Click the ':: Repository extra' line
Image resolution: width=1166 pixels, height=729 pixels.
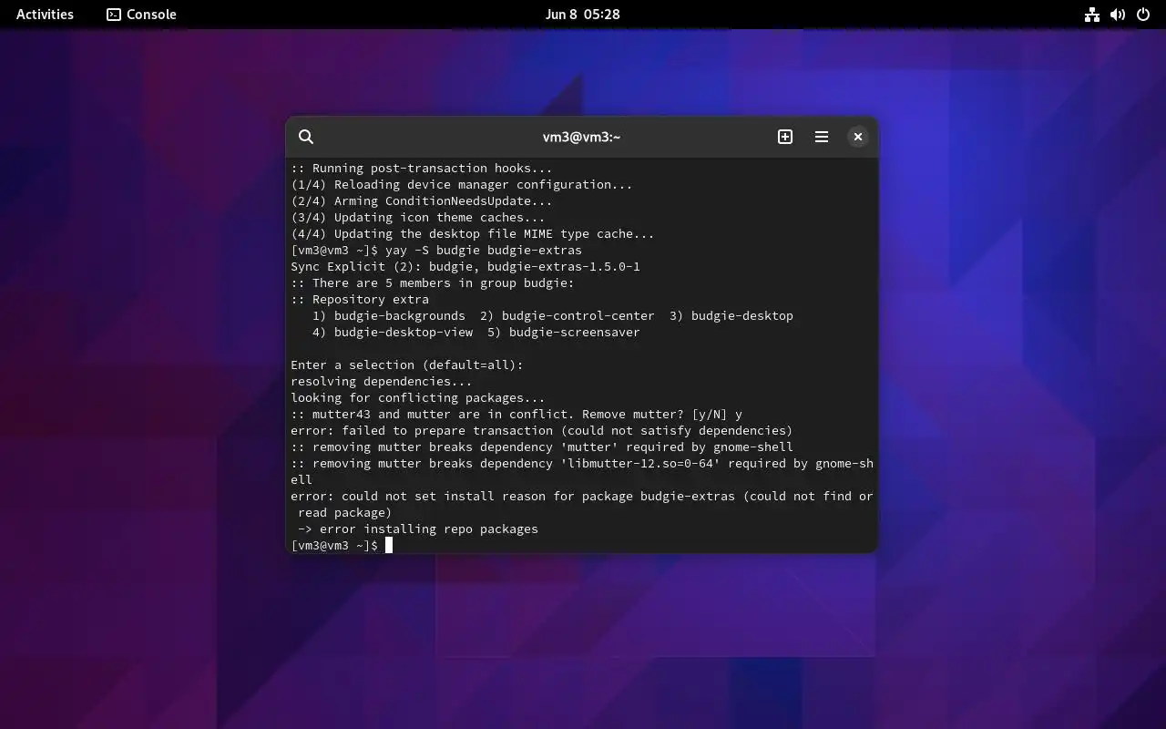360,299
